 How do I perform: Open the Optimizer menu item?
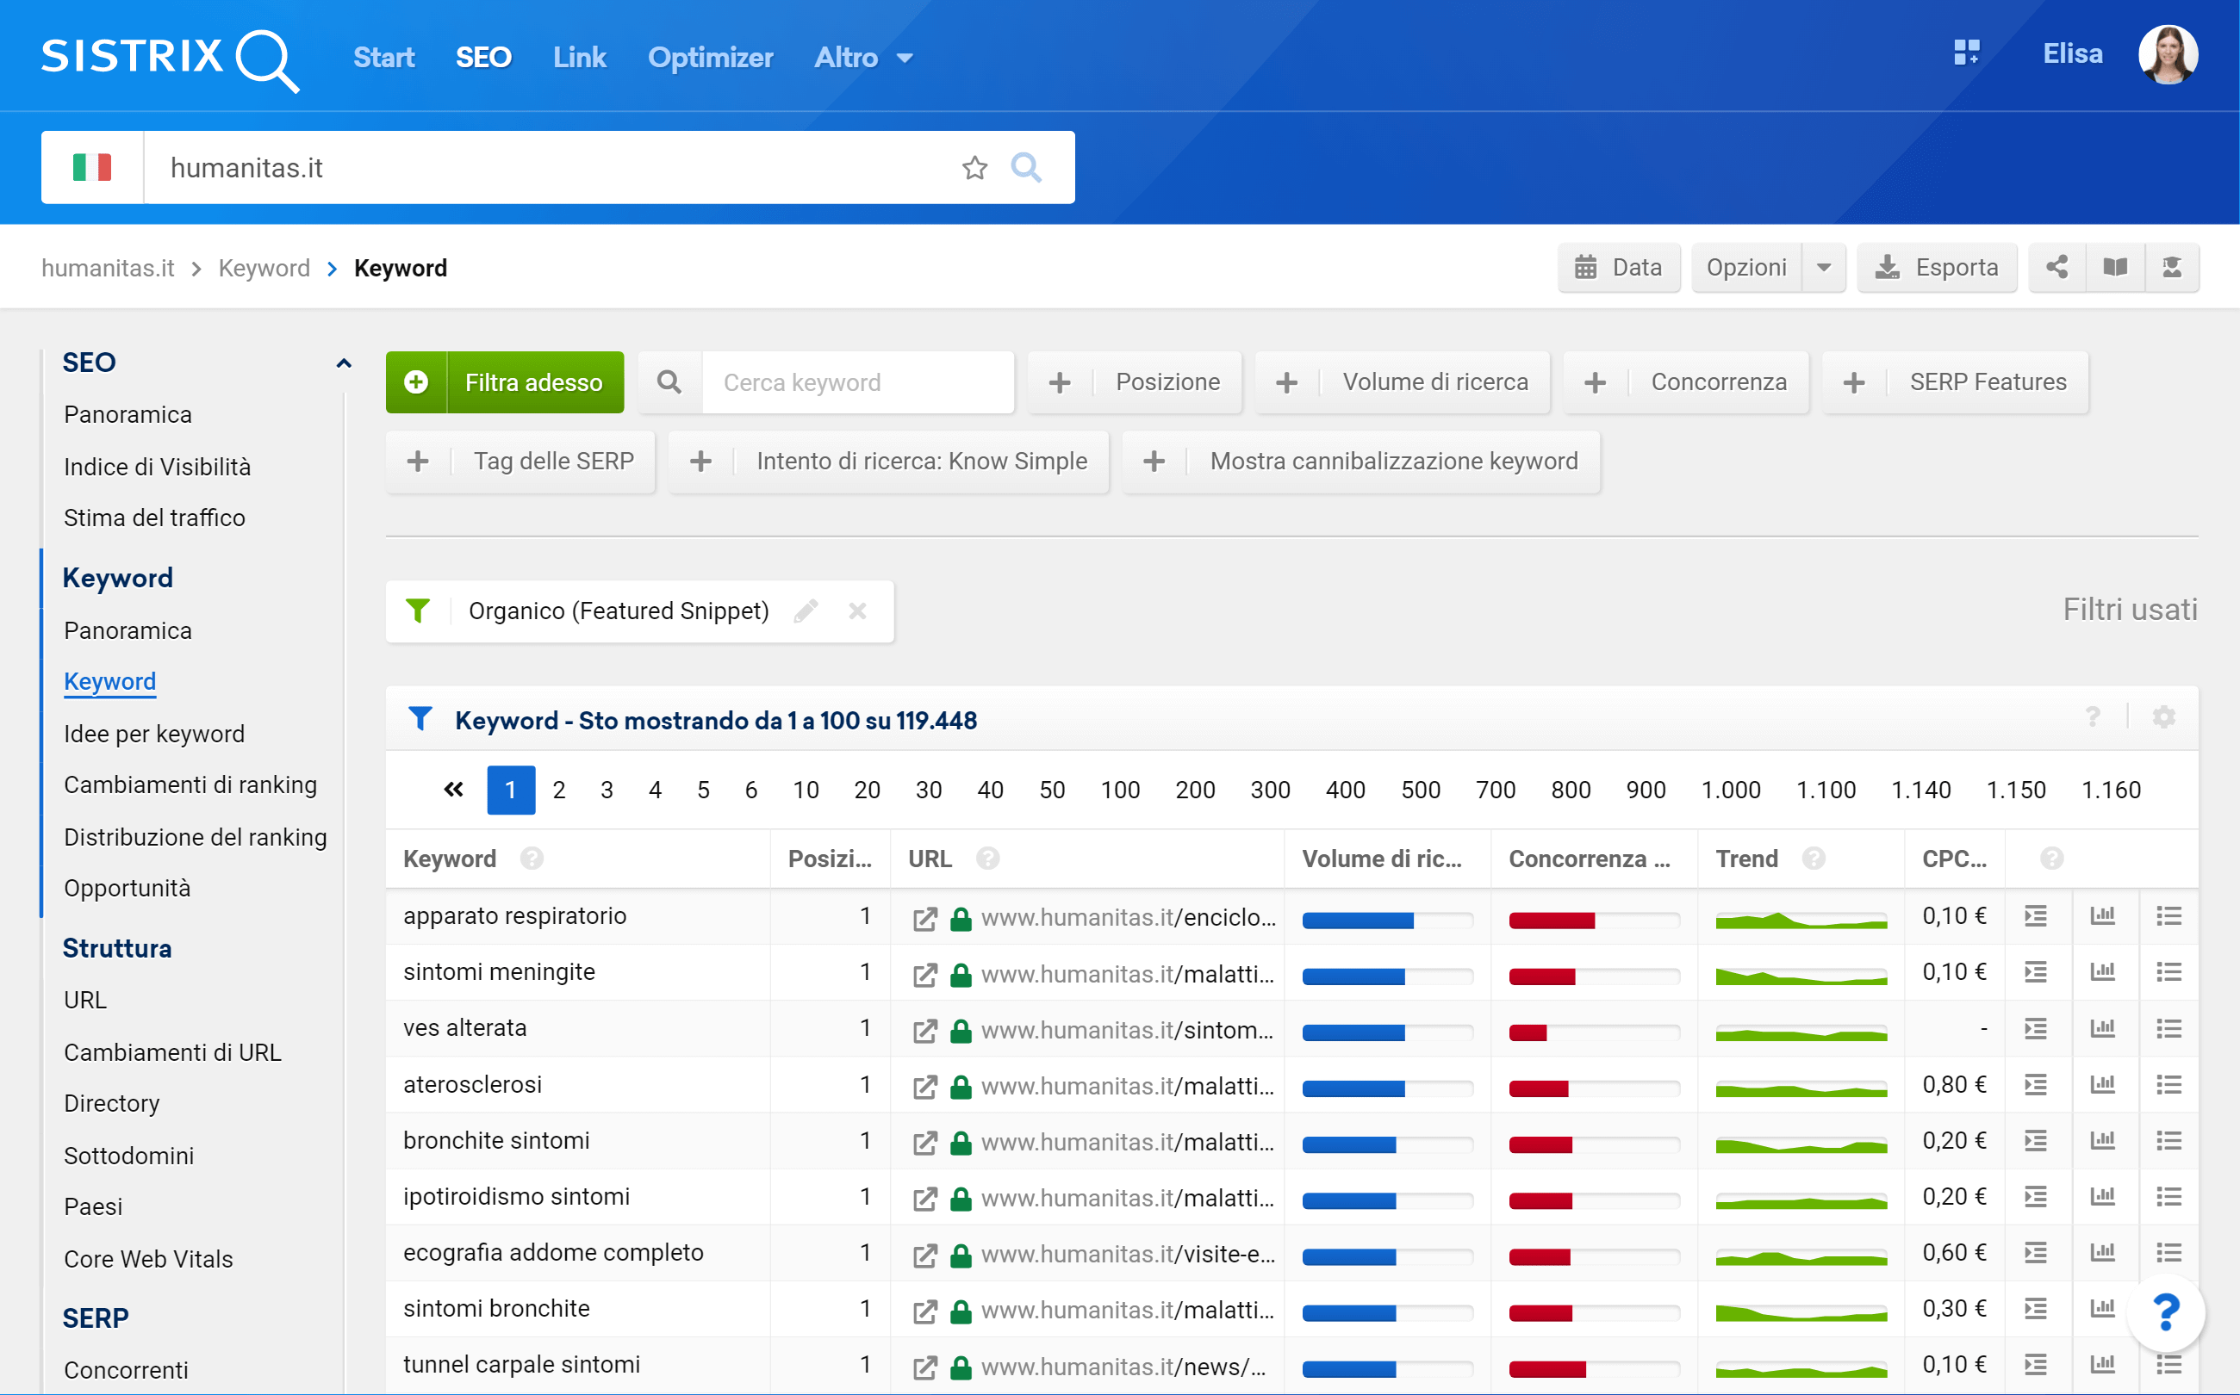click(710, 57)
